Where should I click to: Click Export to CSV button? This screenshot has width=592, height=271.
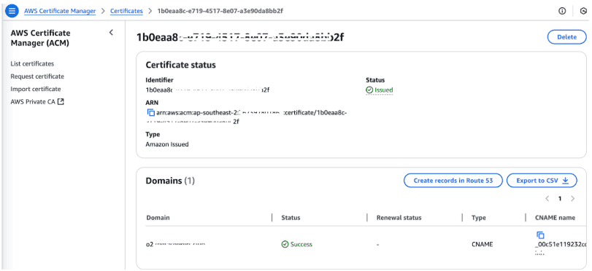542,181
